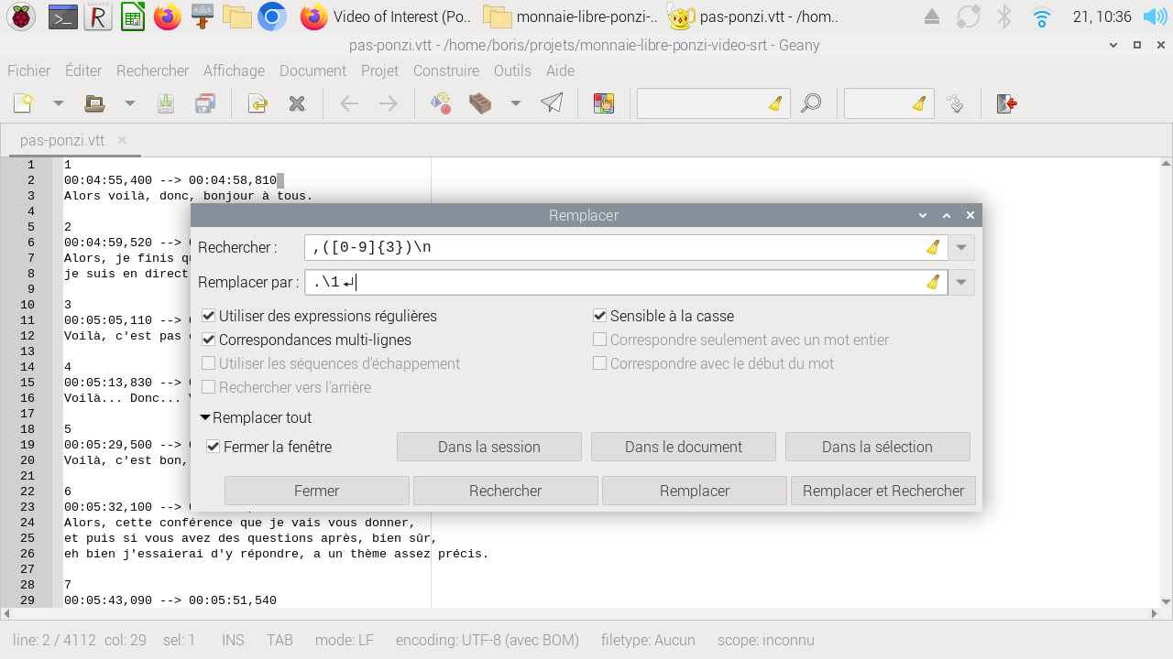This screenshot has height=659, width=1173.
Task: Click the Quit Geany exit icon
Action: pyautogui.click(x=1006, y=104)
